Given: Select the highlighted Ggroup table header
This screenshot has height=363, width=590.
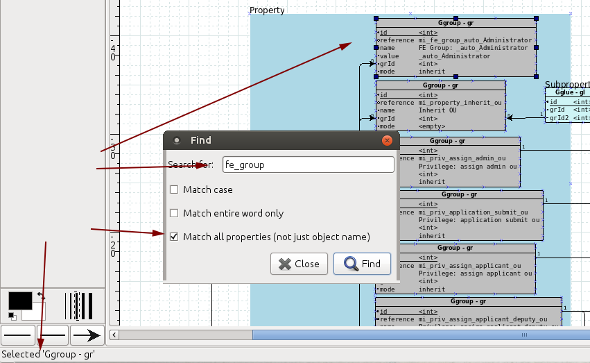Looking at the screenshot, I should (x=455, y=23).
